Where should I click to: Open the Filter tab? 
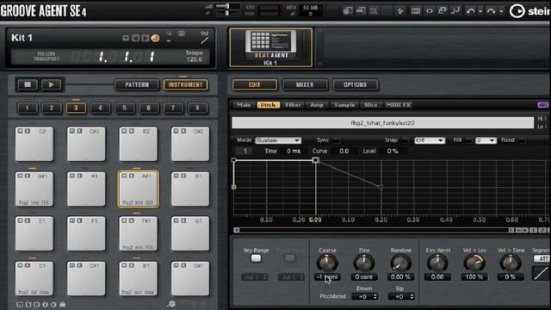293,105
